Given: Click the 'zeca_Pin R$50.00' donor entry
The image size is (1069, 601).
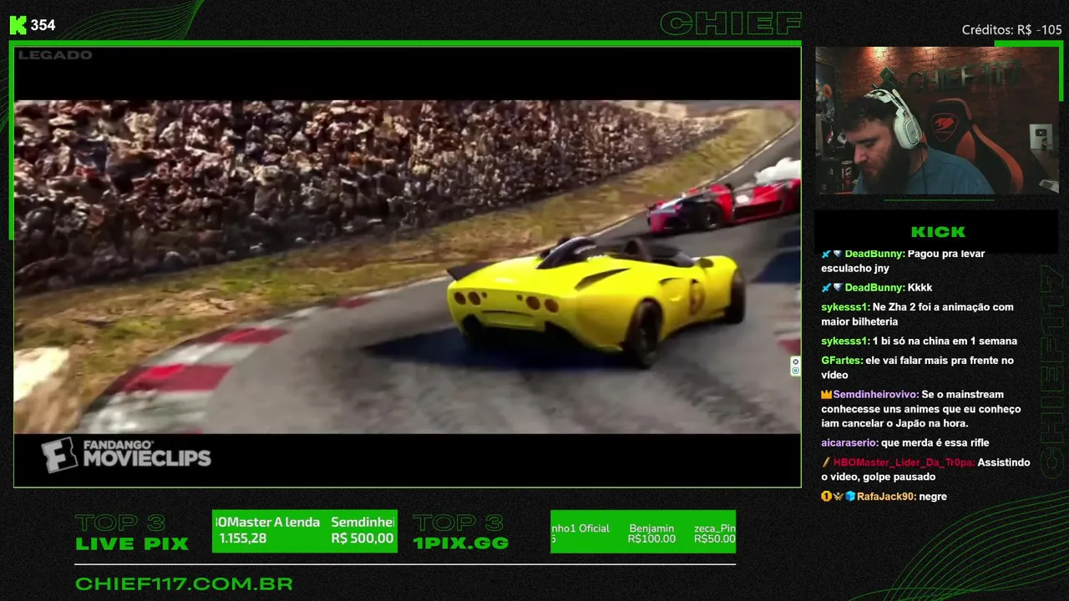Looking at the screenshot, I should coord(715,533).
